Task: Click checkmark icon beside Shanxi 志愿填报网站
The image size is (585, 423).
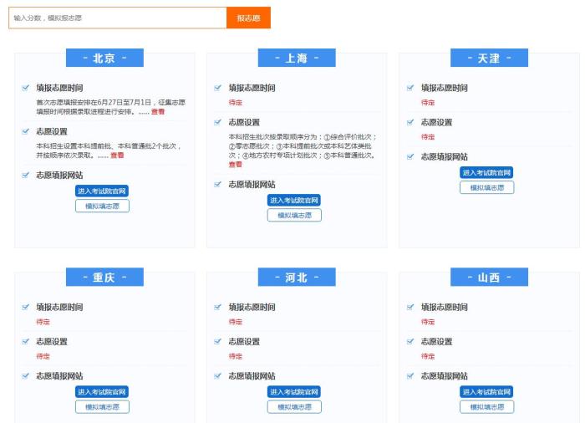Action: pyautogui.click(x=410, y=375)
